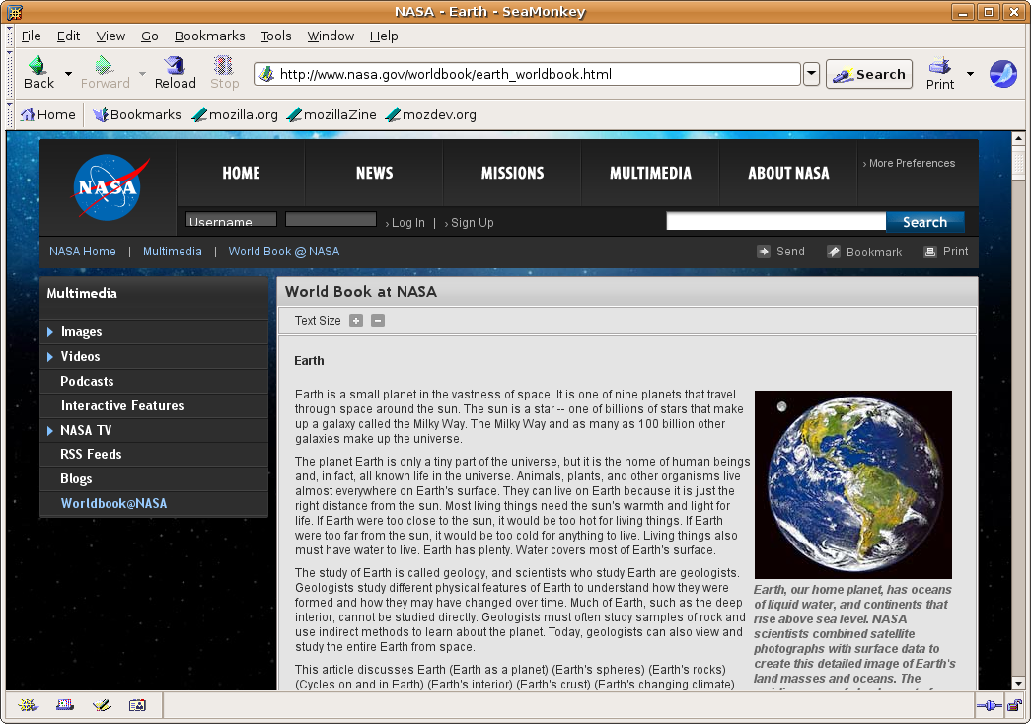Click the toolbar Search button
1031x724 pixels.
point(868,74)
